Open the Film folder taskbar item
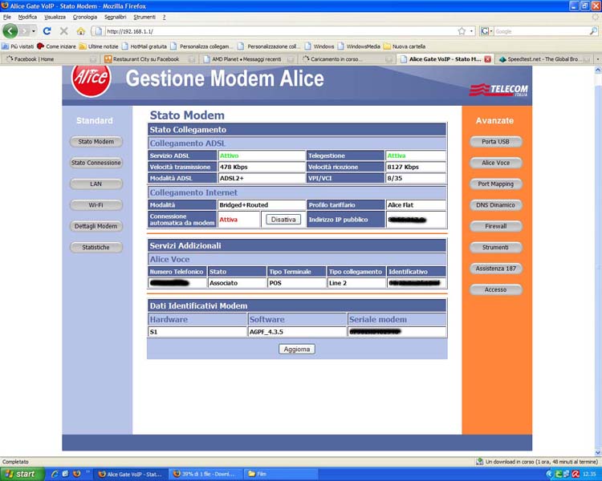Screen dimensions: 602x481 [280, 474]
